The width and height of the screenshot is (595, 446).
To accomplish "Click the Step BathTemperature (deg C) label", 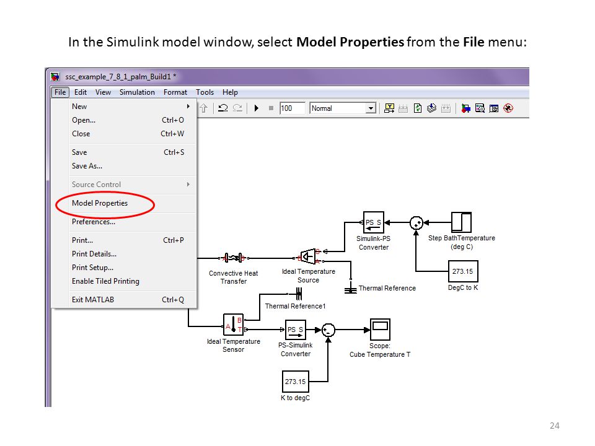I will tap(462, 242).
